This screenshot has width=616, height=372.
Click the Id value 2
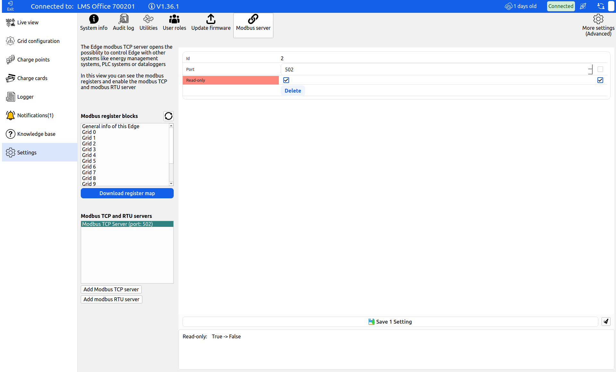(282, 58)
